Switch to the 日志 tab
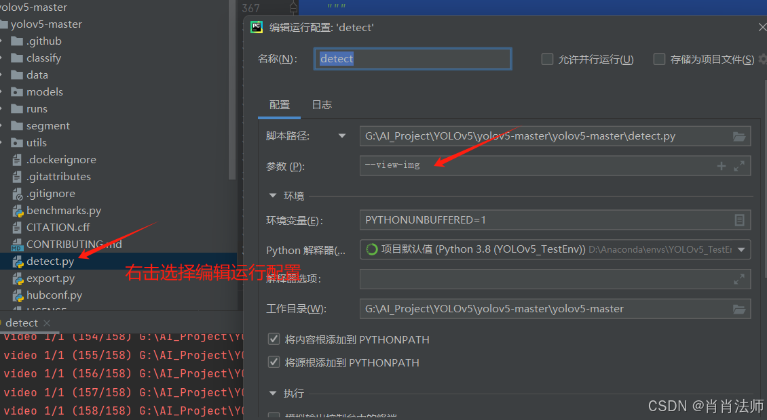 [x=321, y=104]
